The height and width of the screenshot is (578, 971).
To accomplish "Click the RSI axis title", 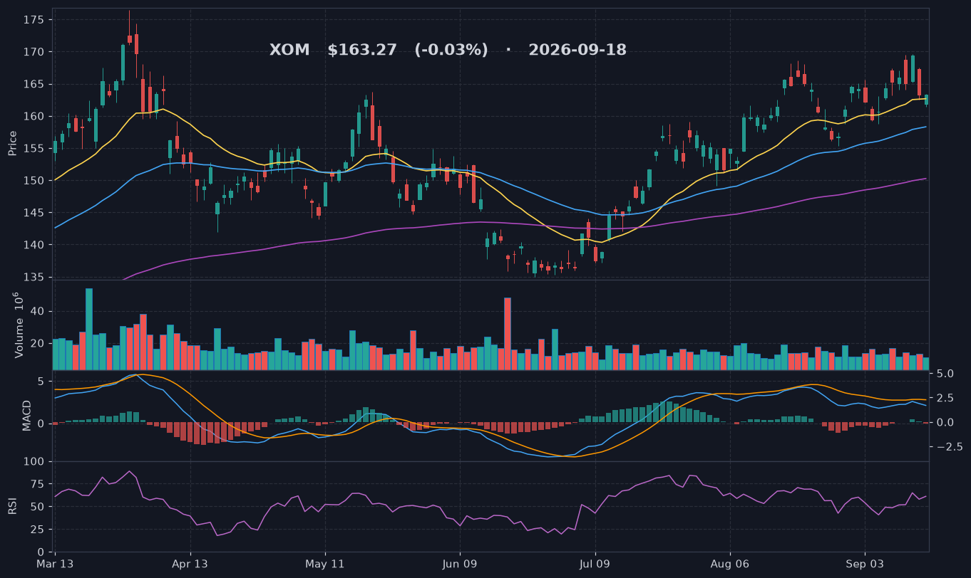I will tap(13, 506).
